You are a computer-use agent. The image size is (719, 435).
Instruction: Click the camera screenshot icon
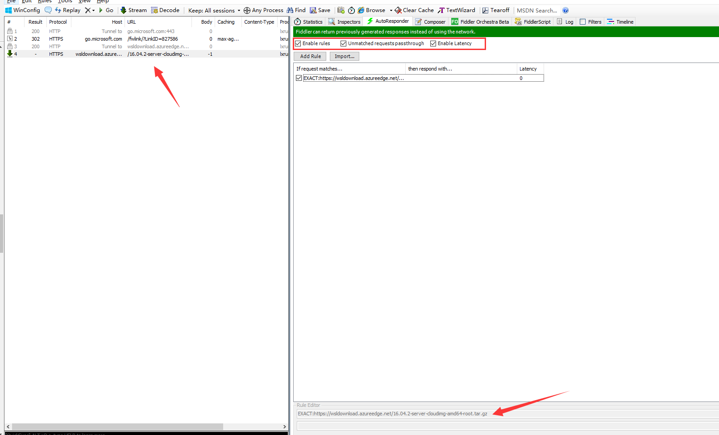point(341,10)
